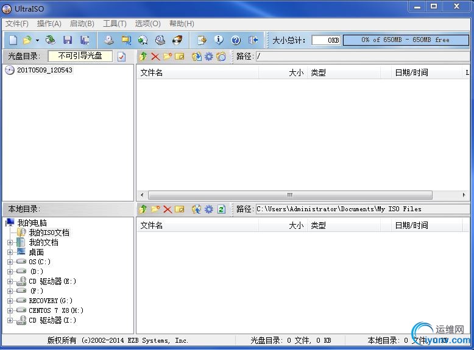
Task: Click the Rename icon in local toolbar
Action: [180, 209]
